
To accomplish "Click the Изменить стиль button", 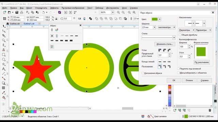I will [165, 44].
